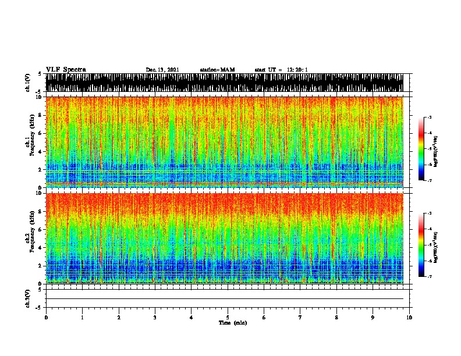Click the ch.2 colorbar log(PSD) label
The width and height of the screenshot is (461, 356).
tap(436, 247)
